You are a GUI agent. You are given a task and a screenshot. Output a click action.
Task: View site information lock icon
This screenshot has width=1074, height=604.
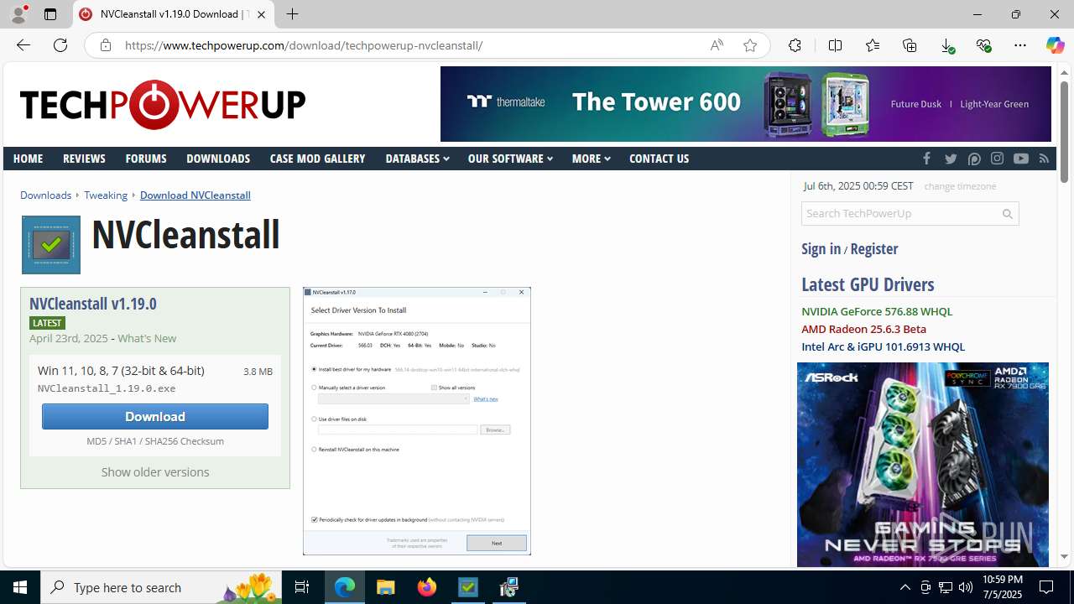[105, 45]
